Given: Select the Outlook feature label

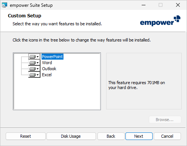Looking at the screenshot, I should pos(49,69).
